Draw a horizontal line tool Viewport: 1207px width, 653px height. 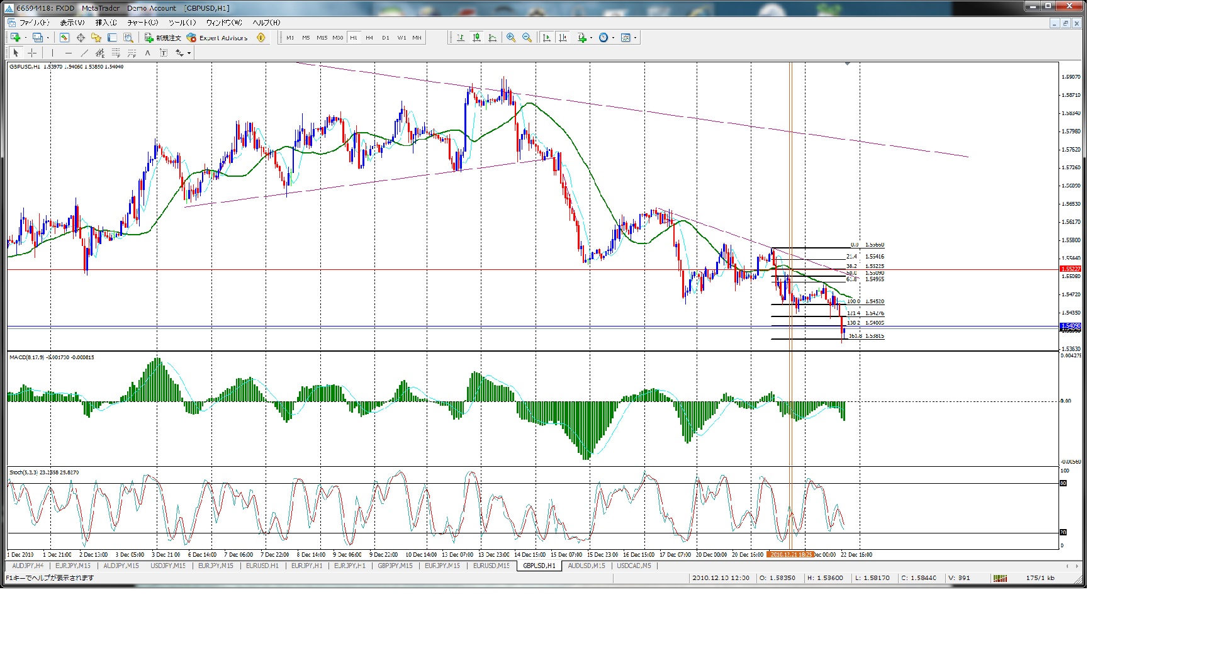click(68, 53)
